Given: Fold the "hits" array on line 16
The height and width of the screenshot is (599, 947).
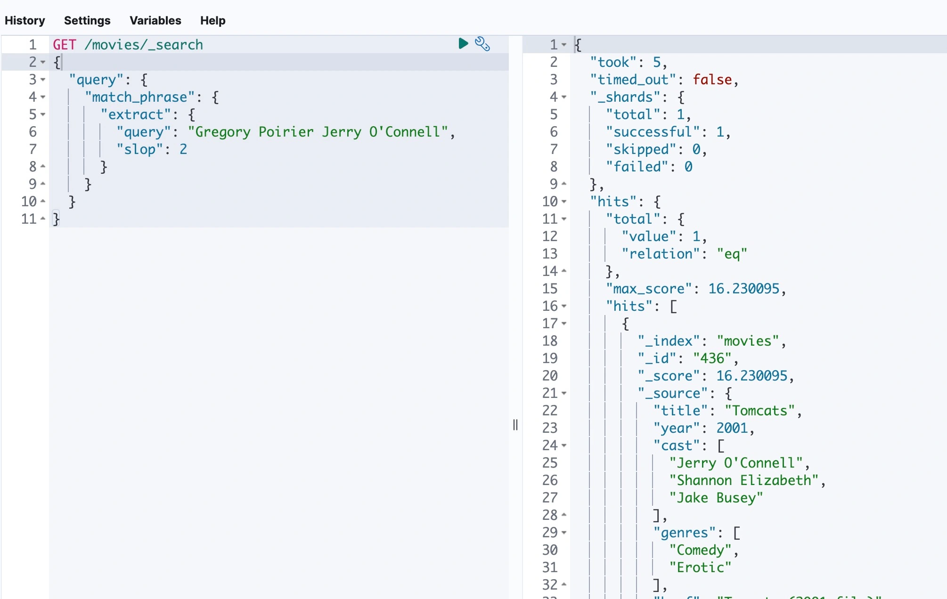Looking at the screenshot, I should coord(564,306).
